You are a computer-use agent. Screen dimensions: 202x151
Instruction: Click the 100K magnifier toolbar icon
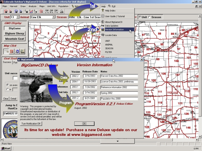pos(62,12)
